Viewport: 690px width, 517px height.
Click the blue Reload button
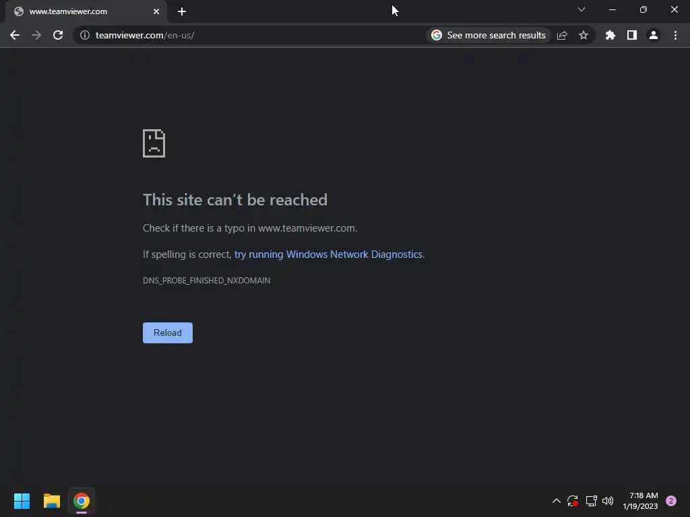click(x=168, y=333)
